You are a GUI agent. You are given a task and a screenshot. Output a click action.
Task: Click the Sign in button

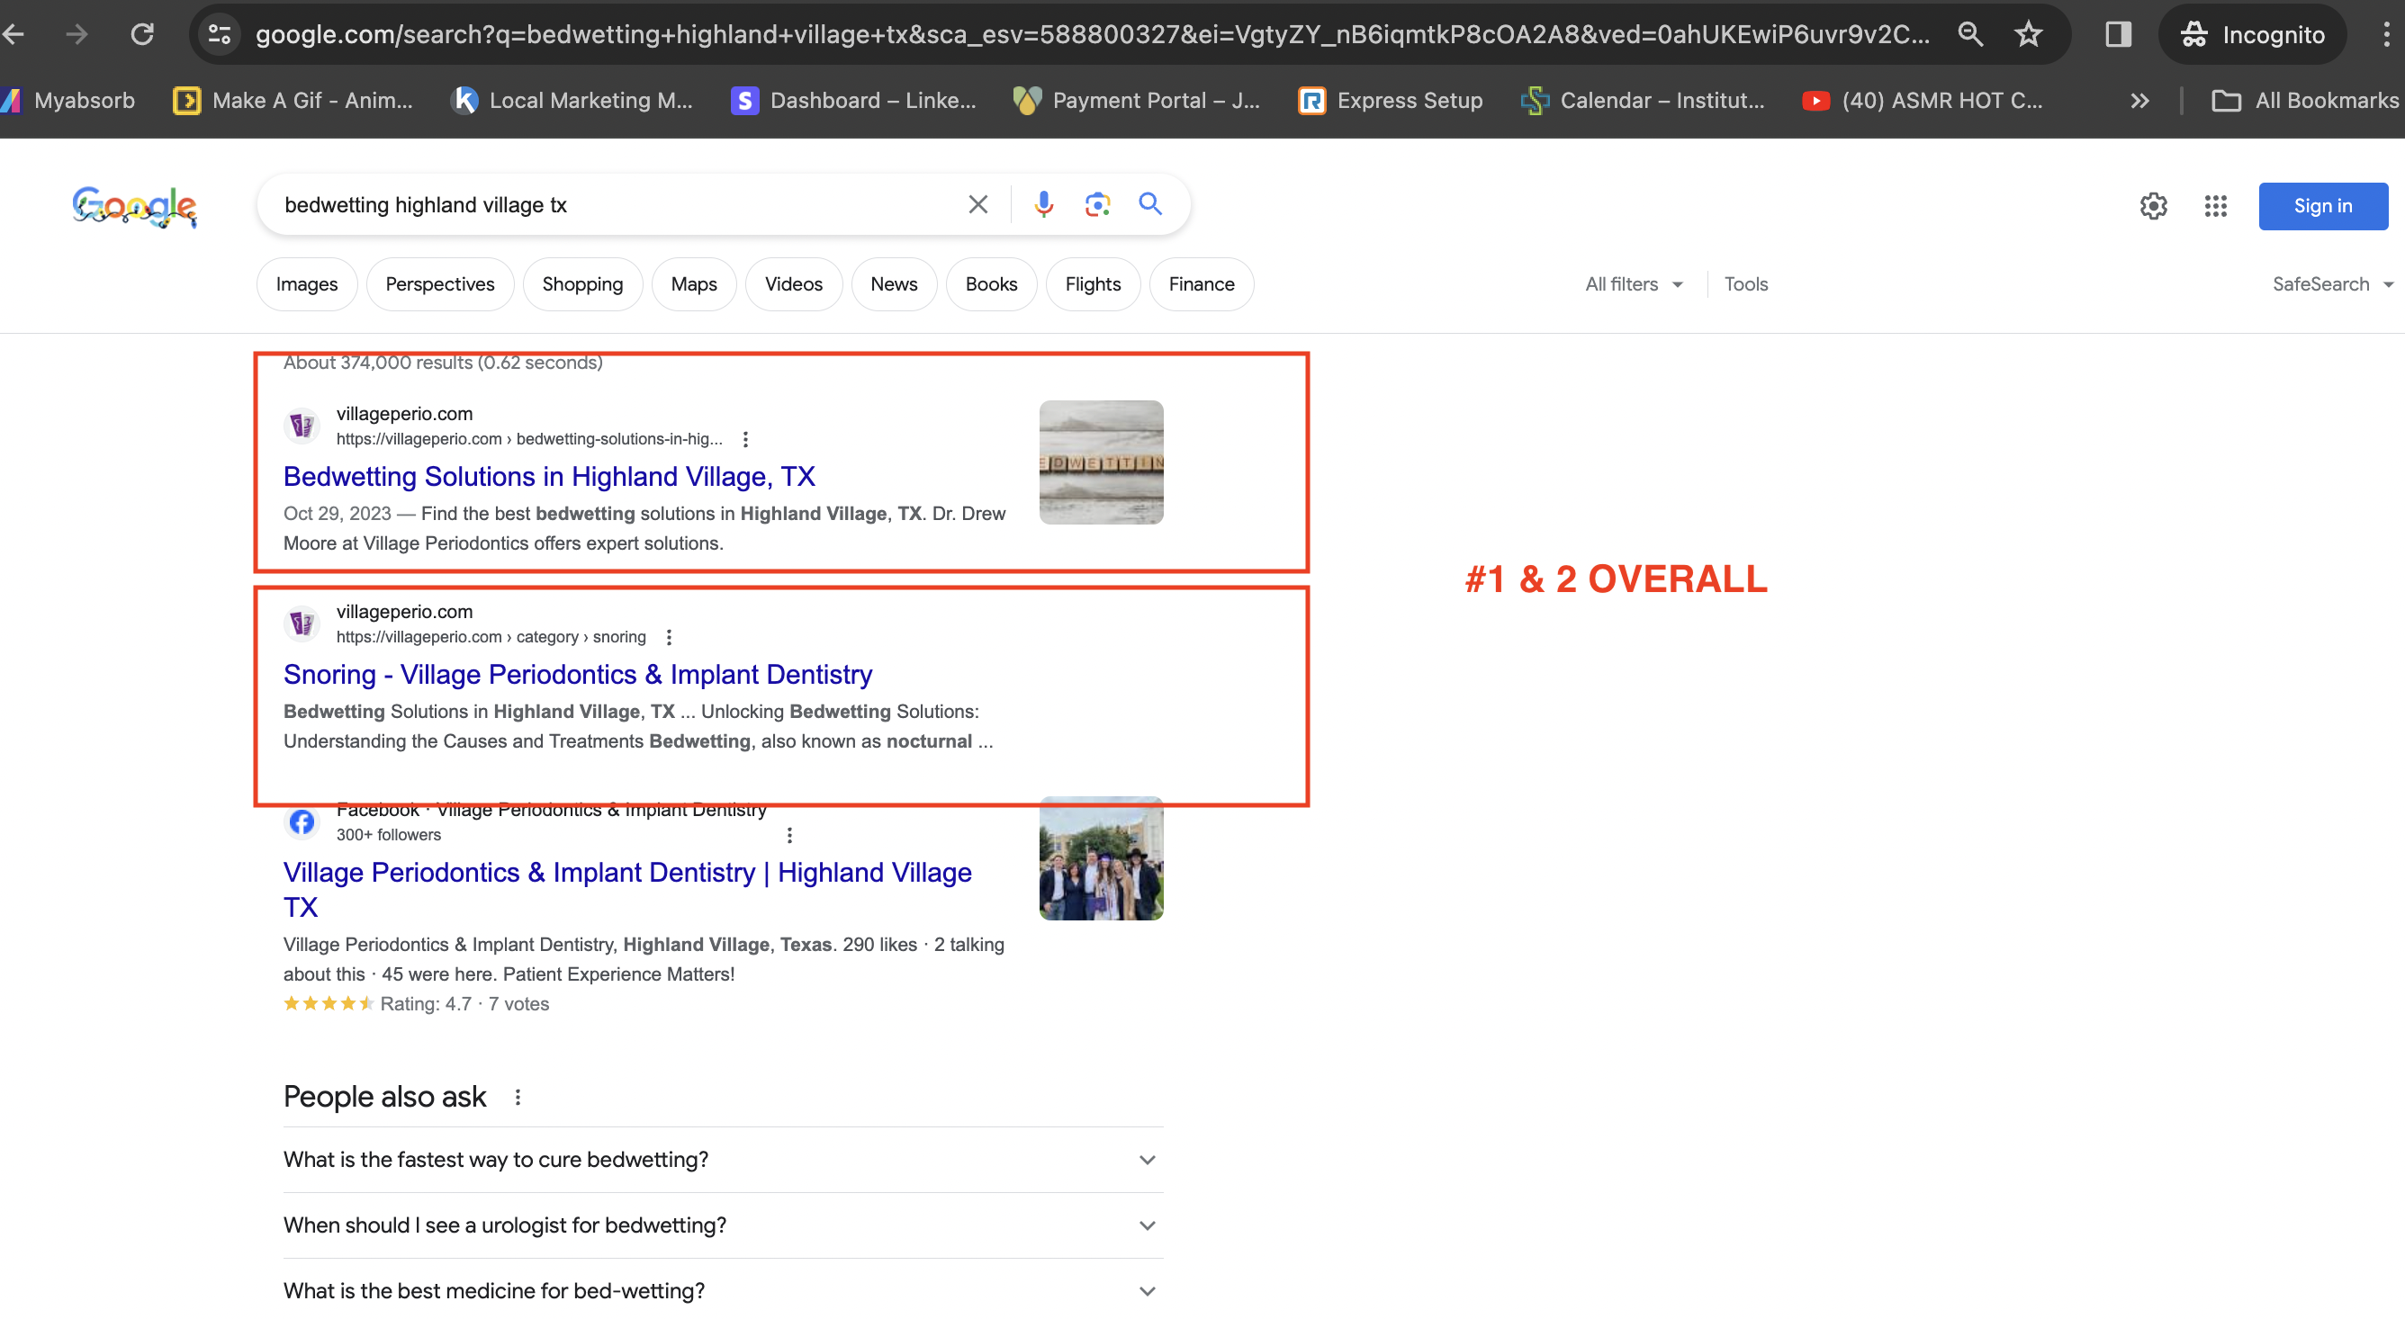pos(2323,206)
